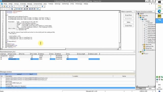This screenshot has height=92, width=163.
Task: Click the last icon in second toolbar group
Action: [37, 9]
